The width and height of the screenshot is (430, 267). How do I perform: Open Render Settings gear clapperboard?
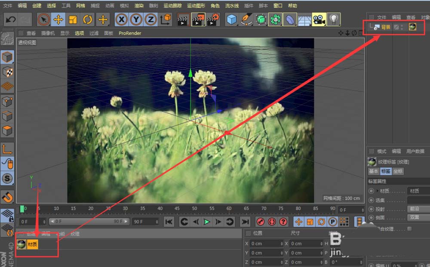point(213,19)
